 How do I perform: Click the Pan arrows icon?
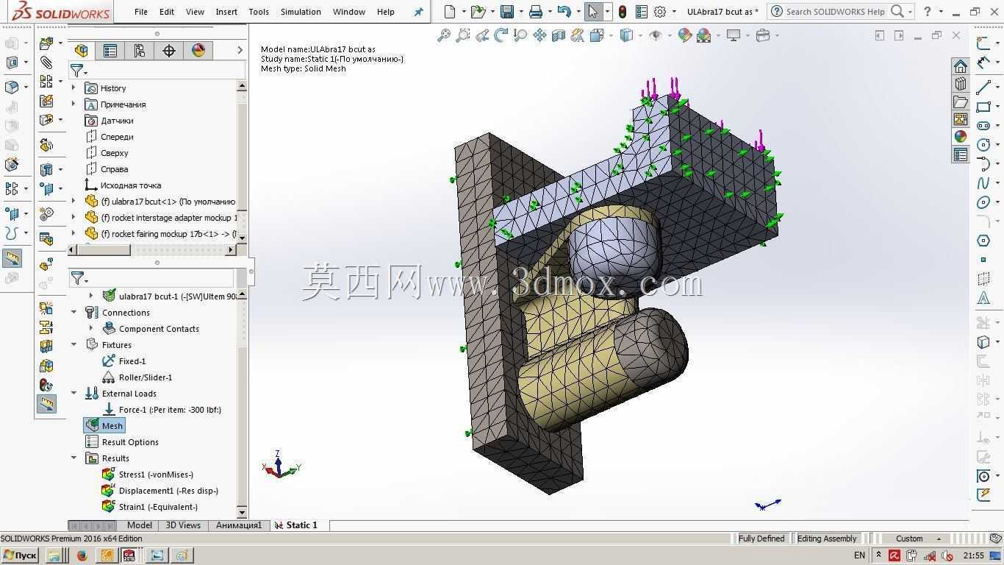[x=539, y=35]
